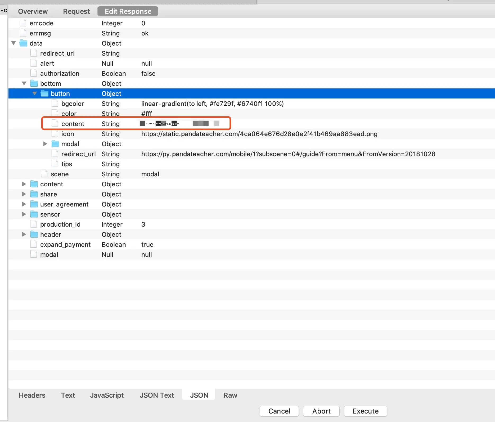Click the share folder icon
495x422 pixels.
(34, 194)
